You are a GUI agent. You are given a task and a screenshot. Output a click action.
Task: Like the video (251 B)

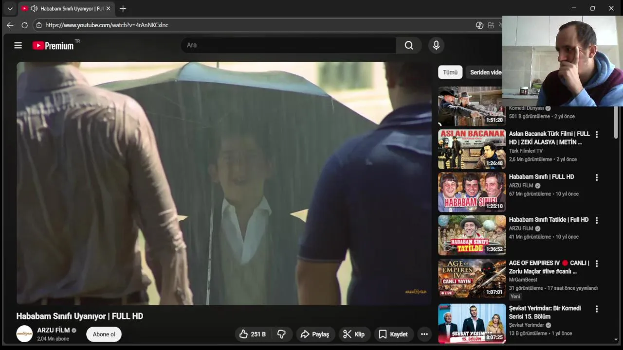click(252, 334)
